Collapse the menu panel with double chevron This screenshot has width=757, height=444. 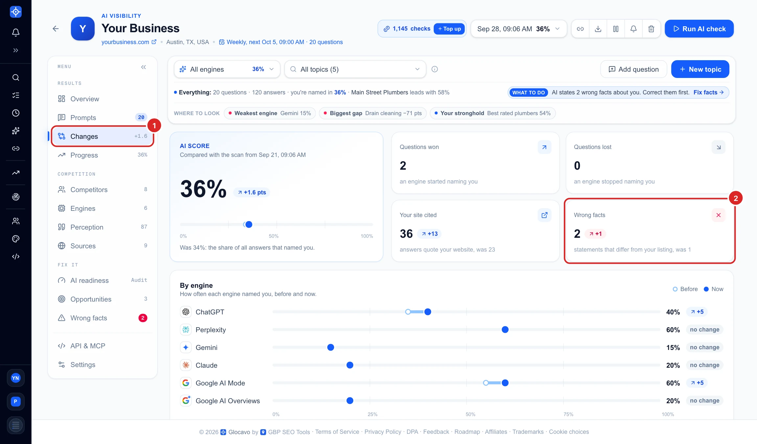pyautogui.click(x=144, y=67)
